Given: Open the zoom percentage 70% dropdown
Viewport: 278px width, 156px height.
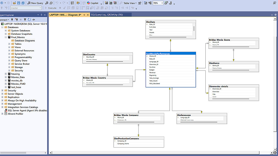Looking at the screenshot, I should (x=162, y=3).
